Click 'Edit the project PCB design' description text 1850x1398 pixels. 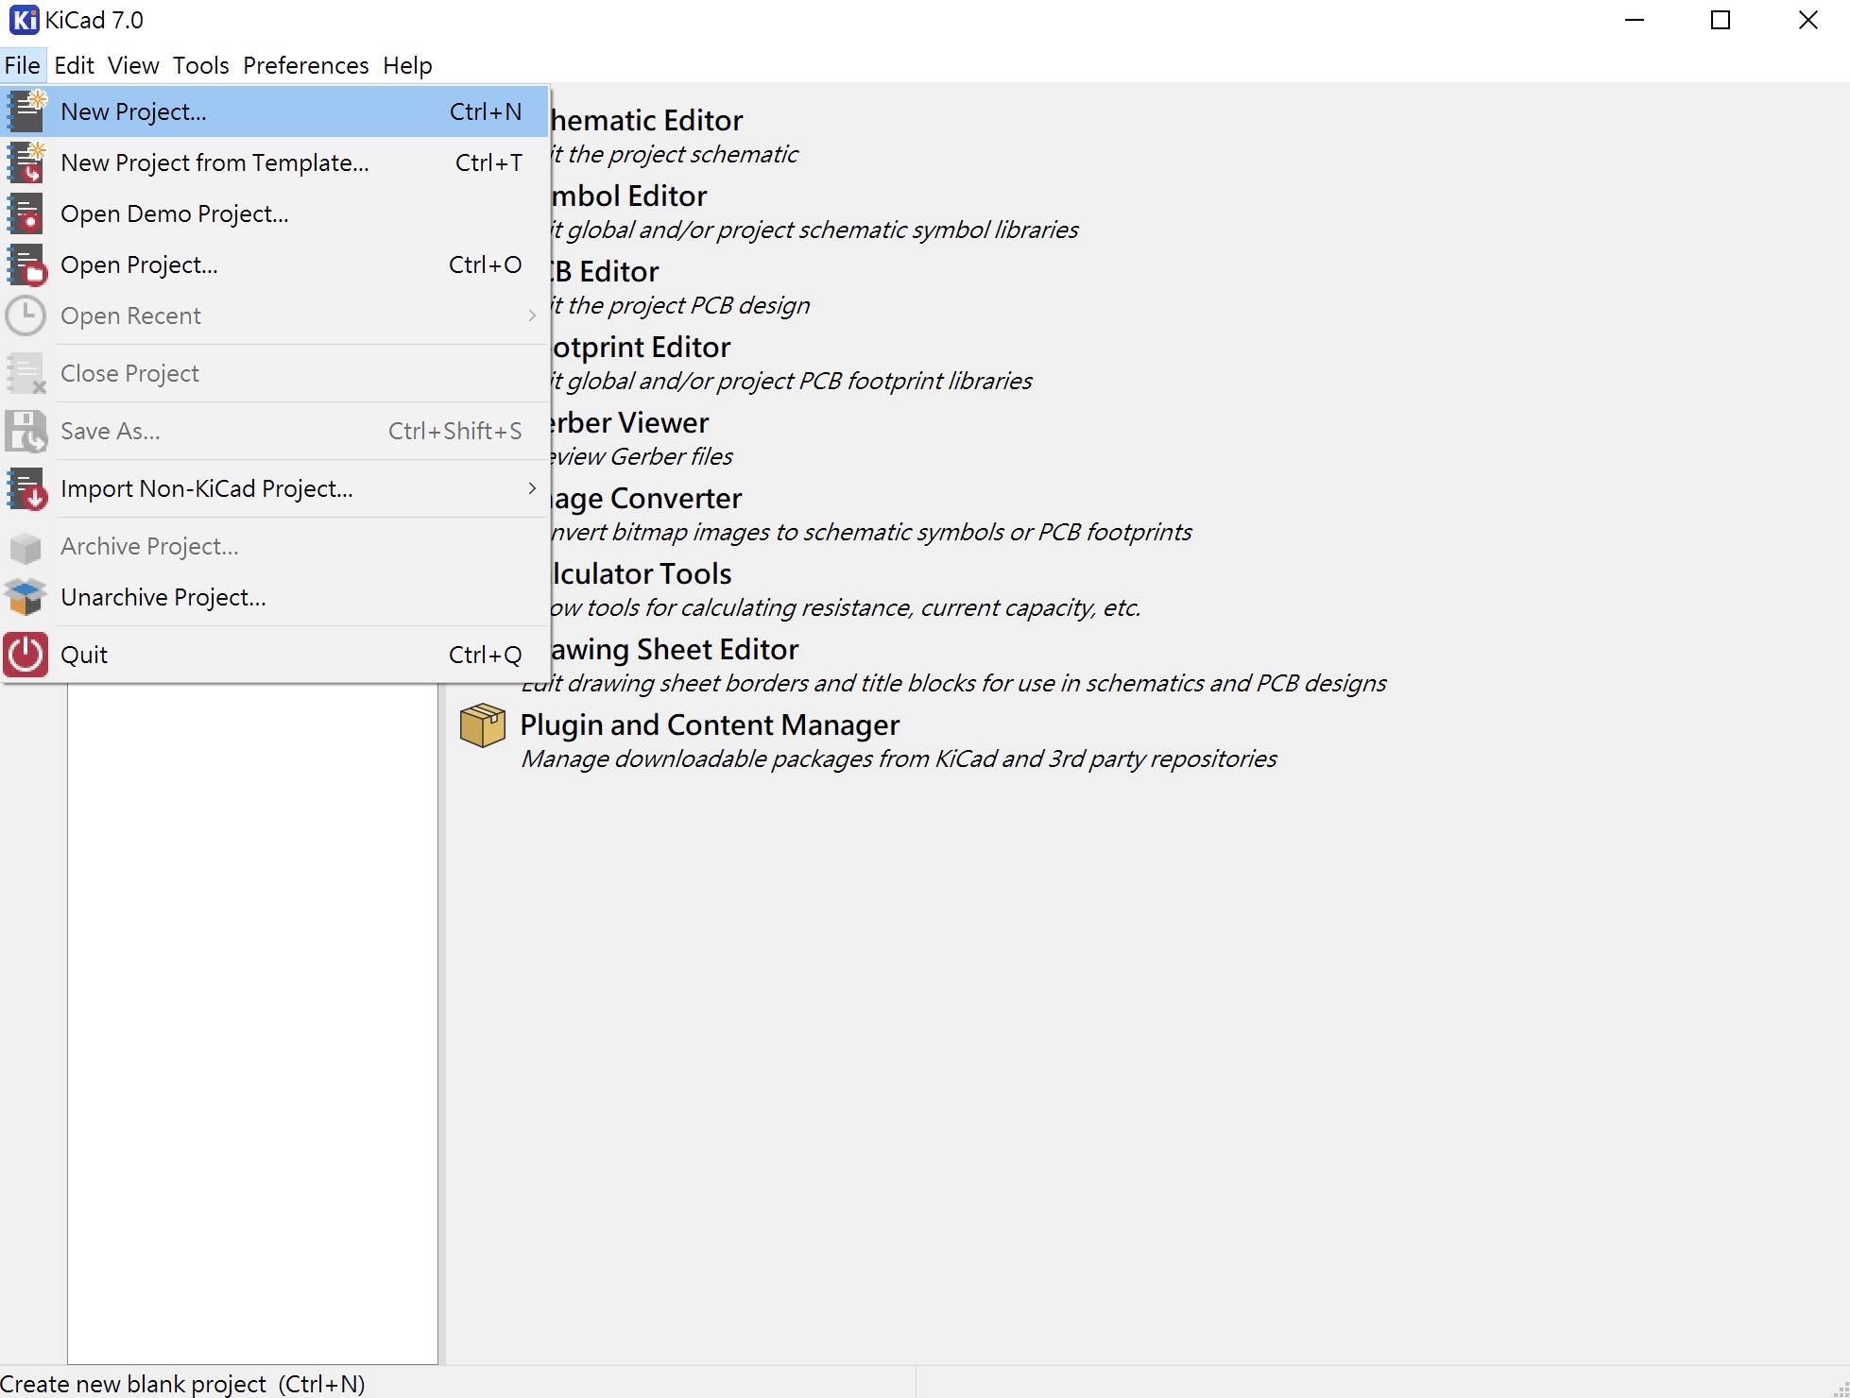tap(680, 306)
